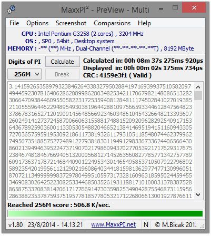Open the Screenshot menu

[71, 23]
